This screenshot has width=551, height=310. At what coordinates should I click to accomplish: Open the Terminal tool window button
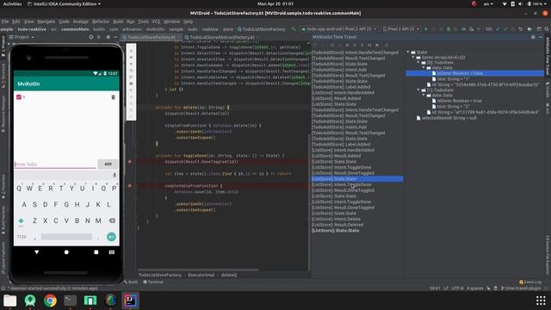coord(153,282)
